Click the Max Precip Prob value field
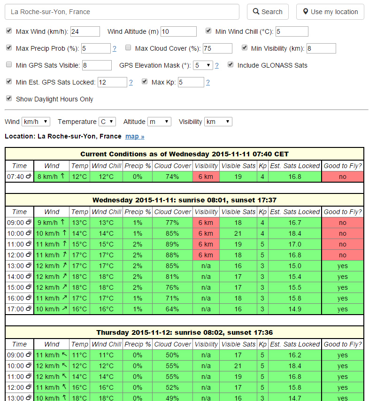 [96, 48]
